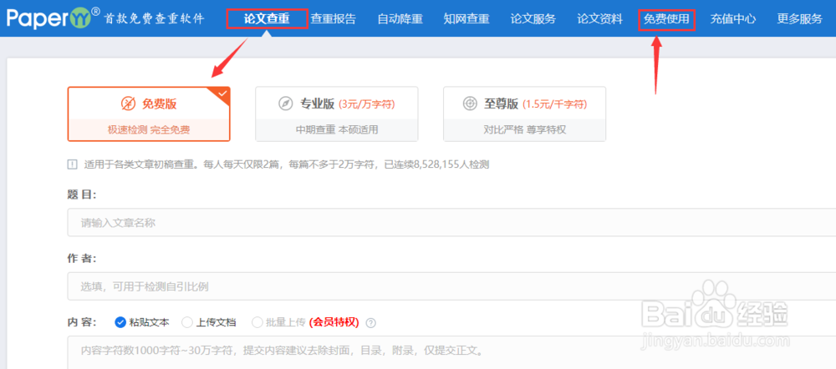
Task: Click the help icon after 会员特权
Action: (x=371, y=323)
